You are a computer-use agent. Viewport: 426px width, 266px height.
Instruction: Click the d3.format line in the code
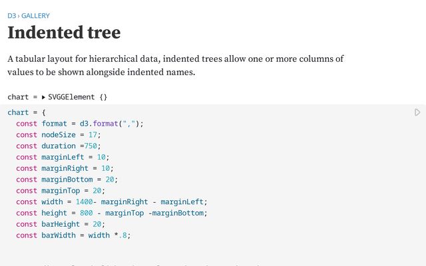click(x=80, y=124)
